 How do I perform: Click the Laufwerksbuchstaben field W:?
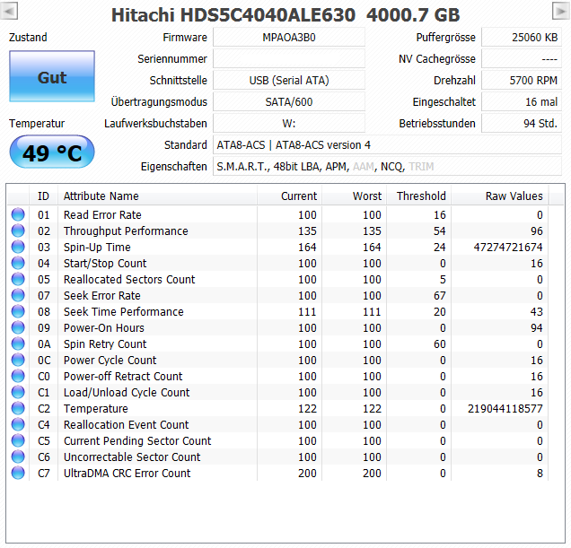click(x=289, y=124)
